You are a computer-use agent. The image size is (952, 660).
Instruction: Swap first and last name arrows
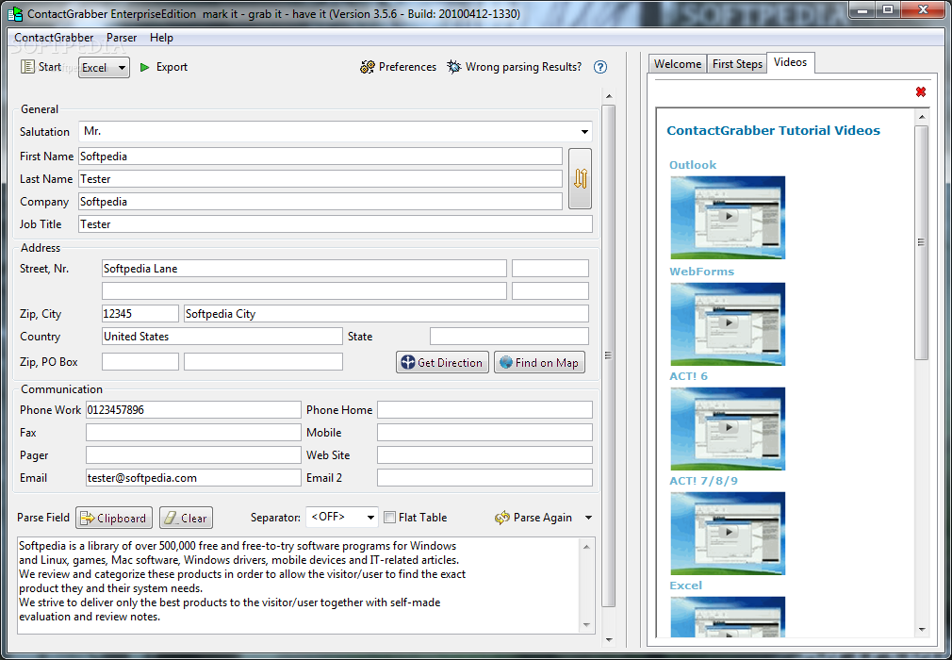click(x=580, y=178)
